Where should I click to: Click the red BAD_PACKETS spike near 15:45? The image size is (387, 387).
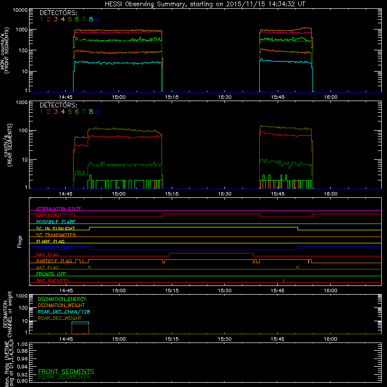tap(283, 281)
